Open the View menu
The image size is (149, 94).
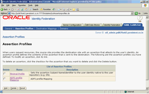[14, 5]
